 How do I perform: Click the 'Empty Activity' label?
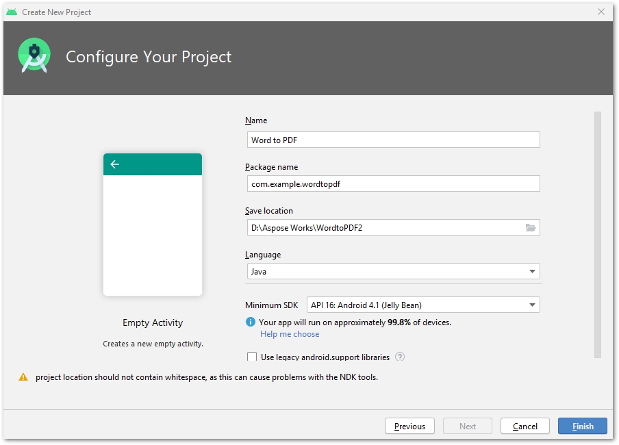[x=153, y=322]
